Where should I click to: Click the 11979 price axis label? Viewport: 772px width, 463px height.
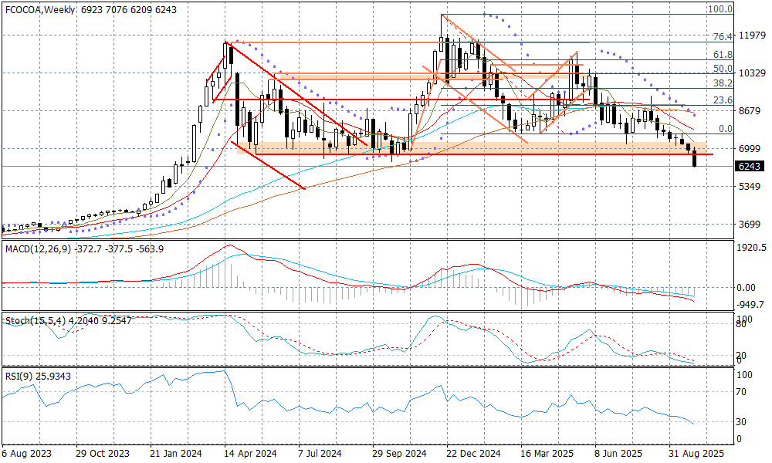point(752,35)
